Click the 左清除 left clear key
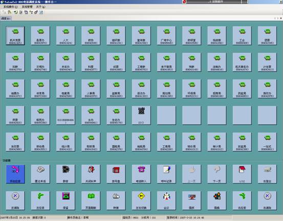The width and height of the screenshot is (283, 221). 15,200
